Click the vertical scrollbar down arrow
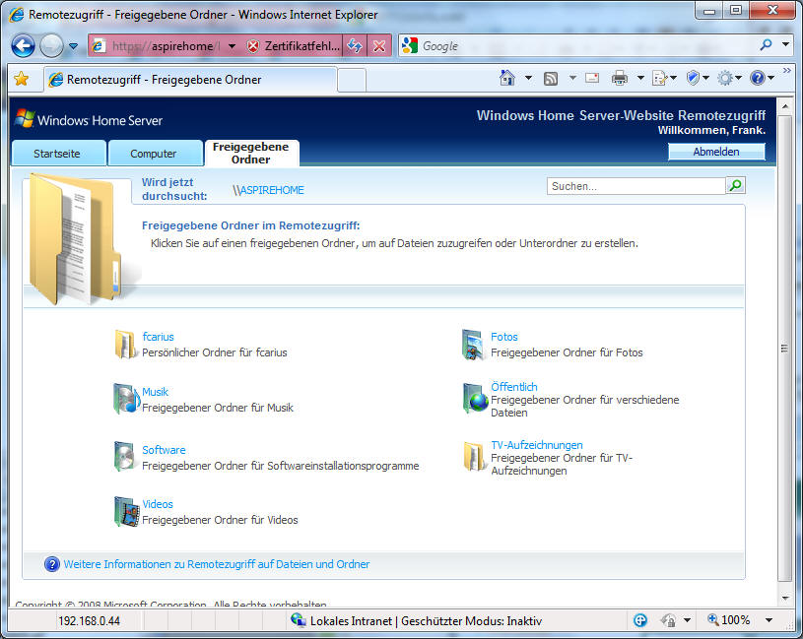This screenshot has width=803, height=639. click(784, 597)
